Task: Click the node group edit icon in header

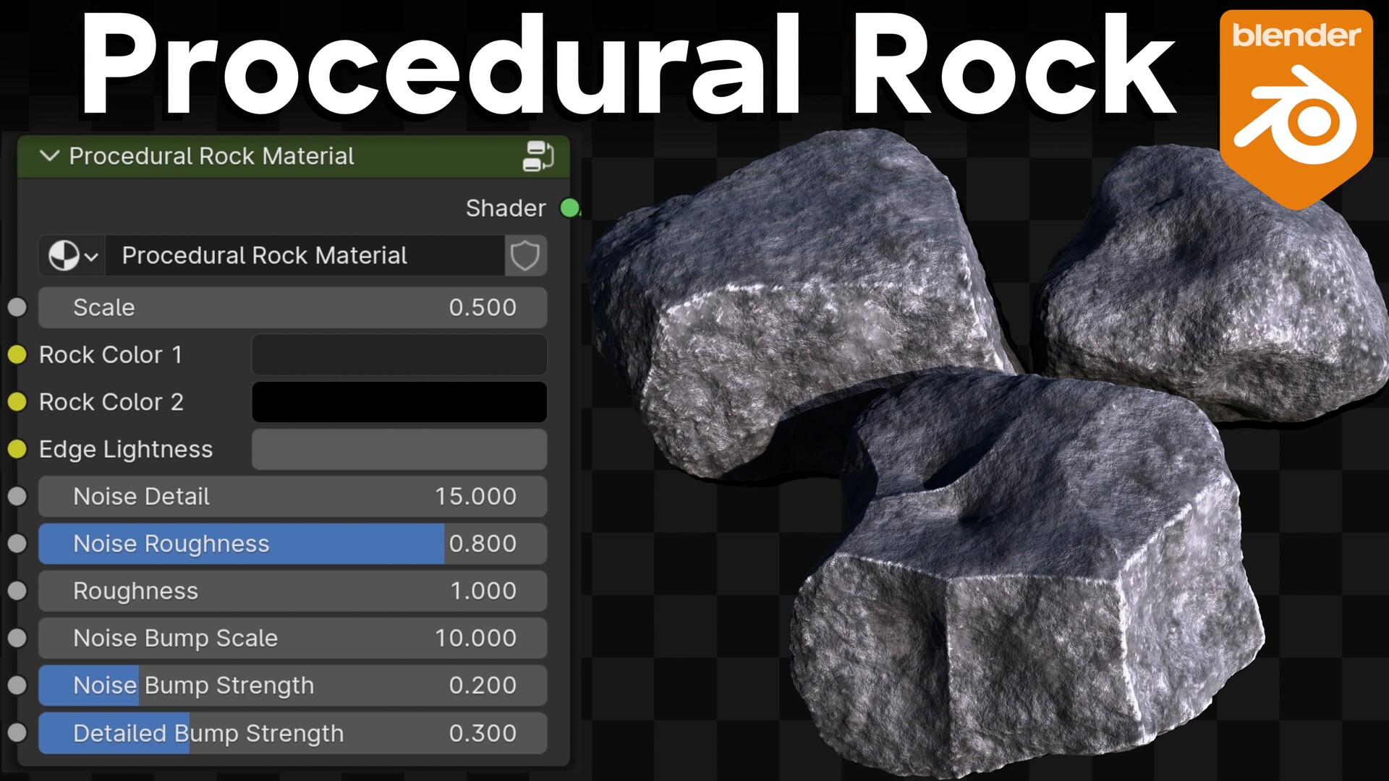Action: point(538,156)
